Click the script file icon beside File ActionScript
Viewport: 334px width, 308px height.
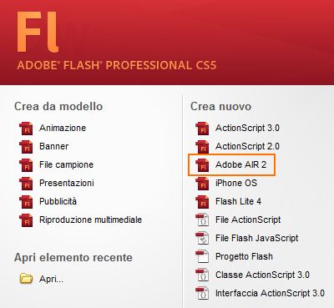(202, 220)
